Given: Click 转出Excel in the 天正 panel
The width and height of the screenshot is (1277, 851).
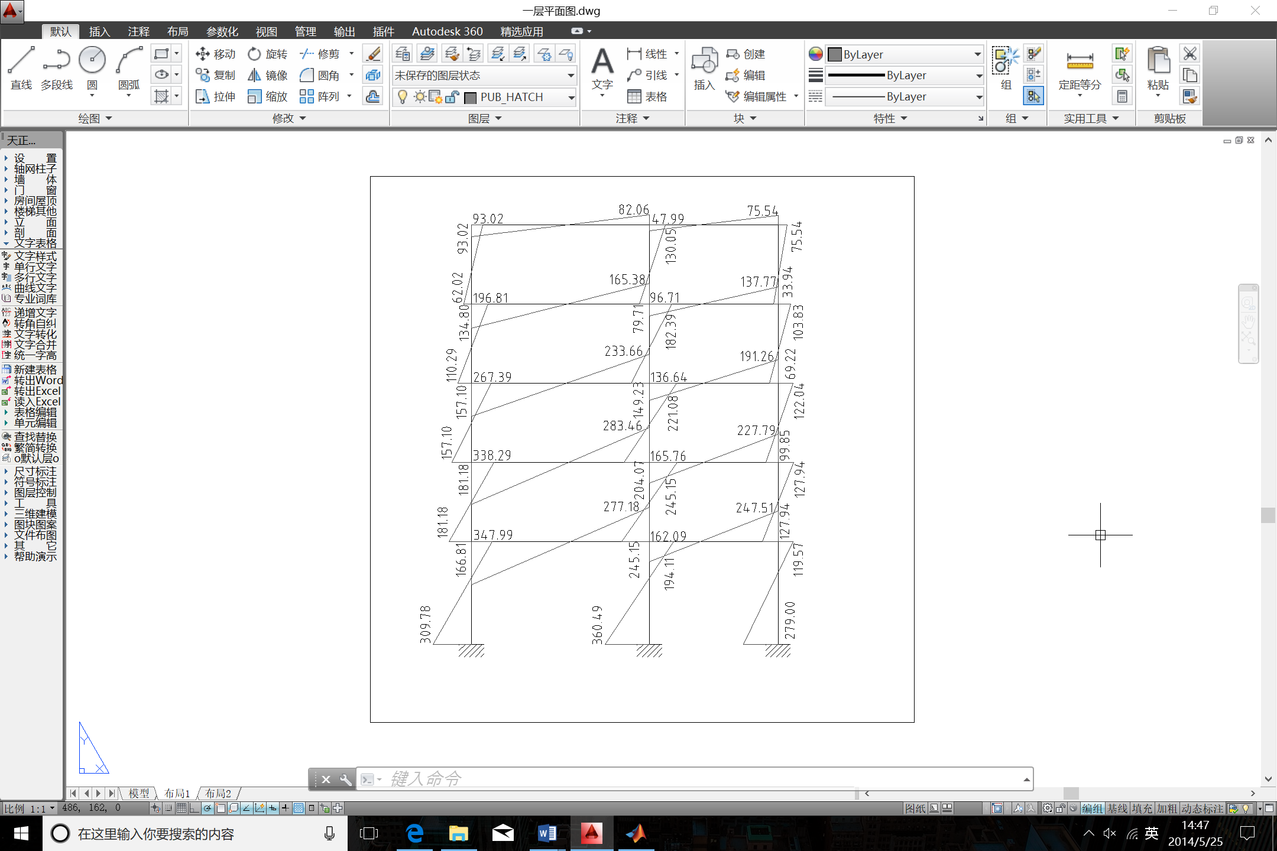Looking at the screenshot, I should [x=37, y=391].
